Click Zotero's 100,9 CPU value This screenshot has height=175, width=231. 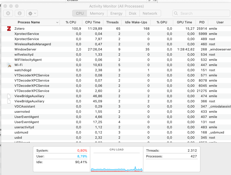point(77,29)
